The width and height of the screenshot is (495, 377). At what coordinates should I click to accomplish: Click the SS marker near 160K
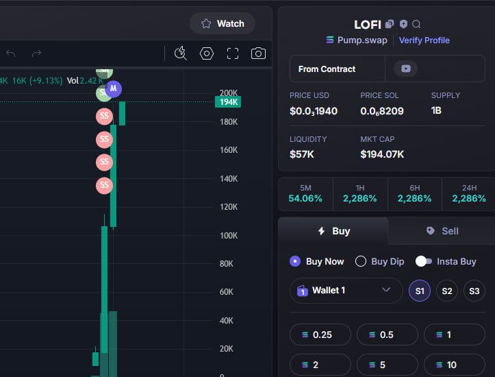(x=104, y=139)
